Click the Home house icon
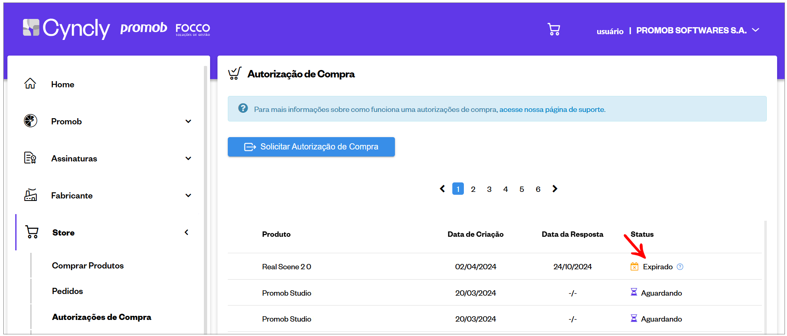The height and width of the screenshot is (336, 787). (x=30, y=84)
